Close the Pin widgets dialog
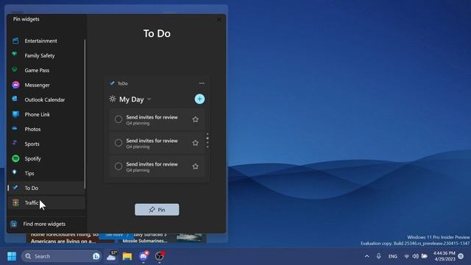The height and width of the screenshot is (265, 471). [219, 20]
